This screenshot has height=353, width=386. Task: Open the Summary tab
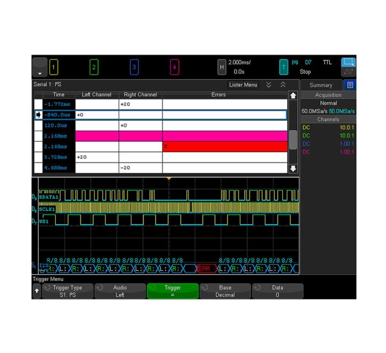(321, 85)
